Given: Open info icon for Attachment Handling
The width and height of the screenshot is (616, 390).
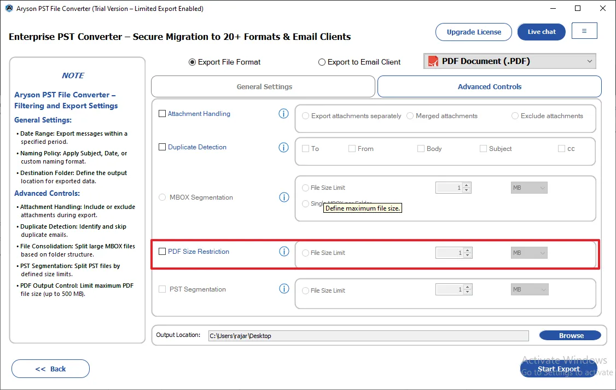Looking at the screenshot, I should coord(283,114).
